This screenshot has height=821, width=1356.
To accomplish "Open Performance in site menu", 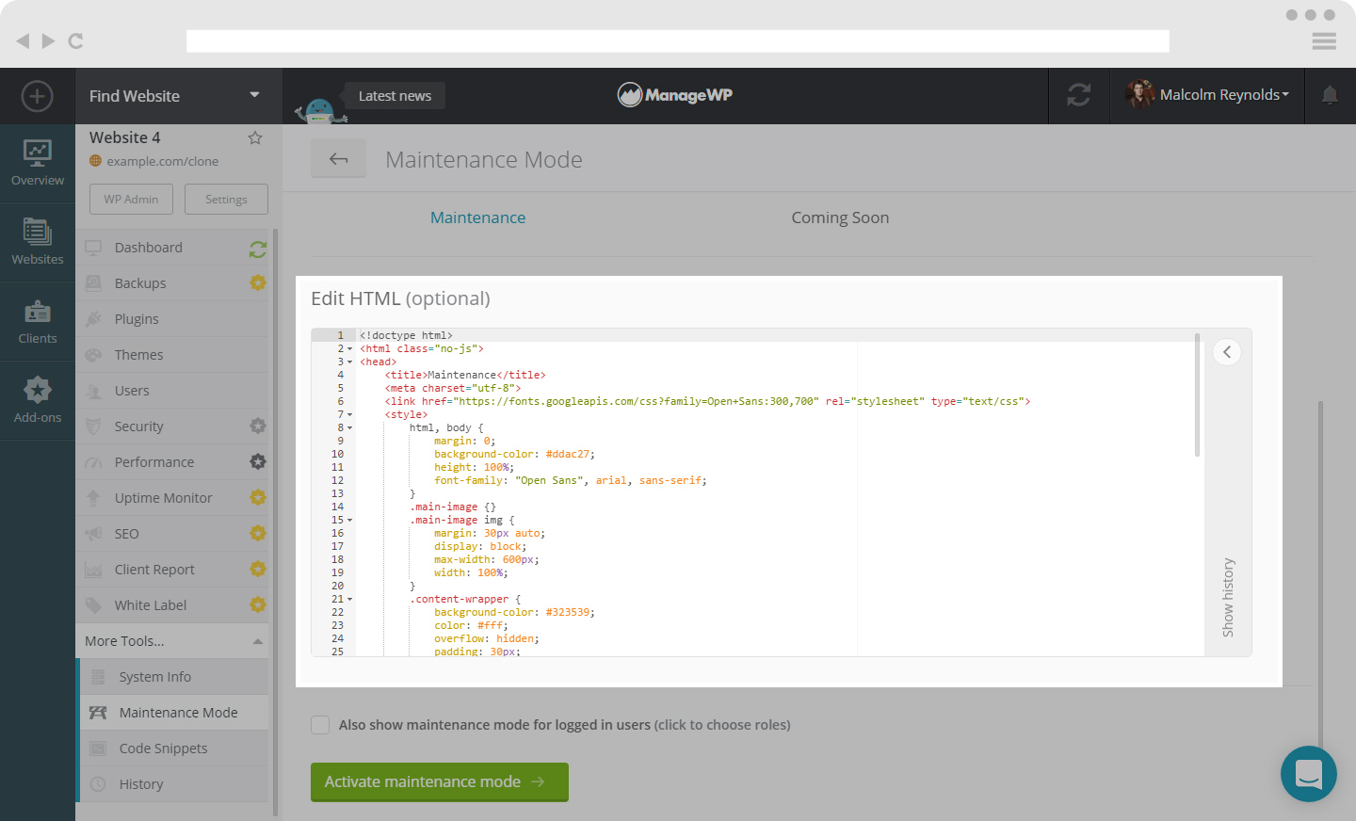I will coord(154,462).
